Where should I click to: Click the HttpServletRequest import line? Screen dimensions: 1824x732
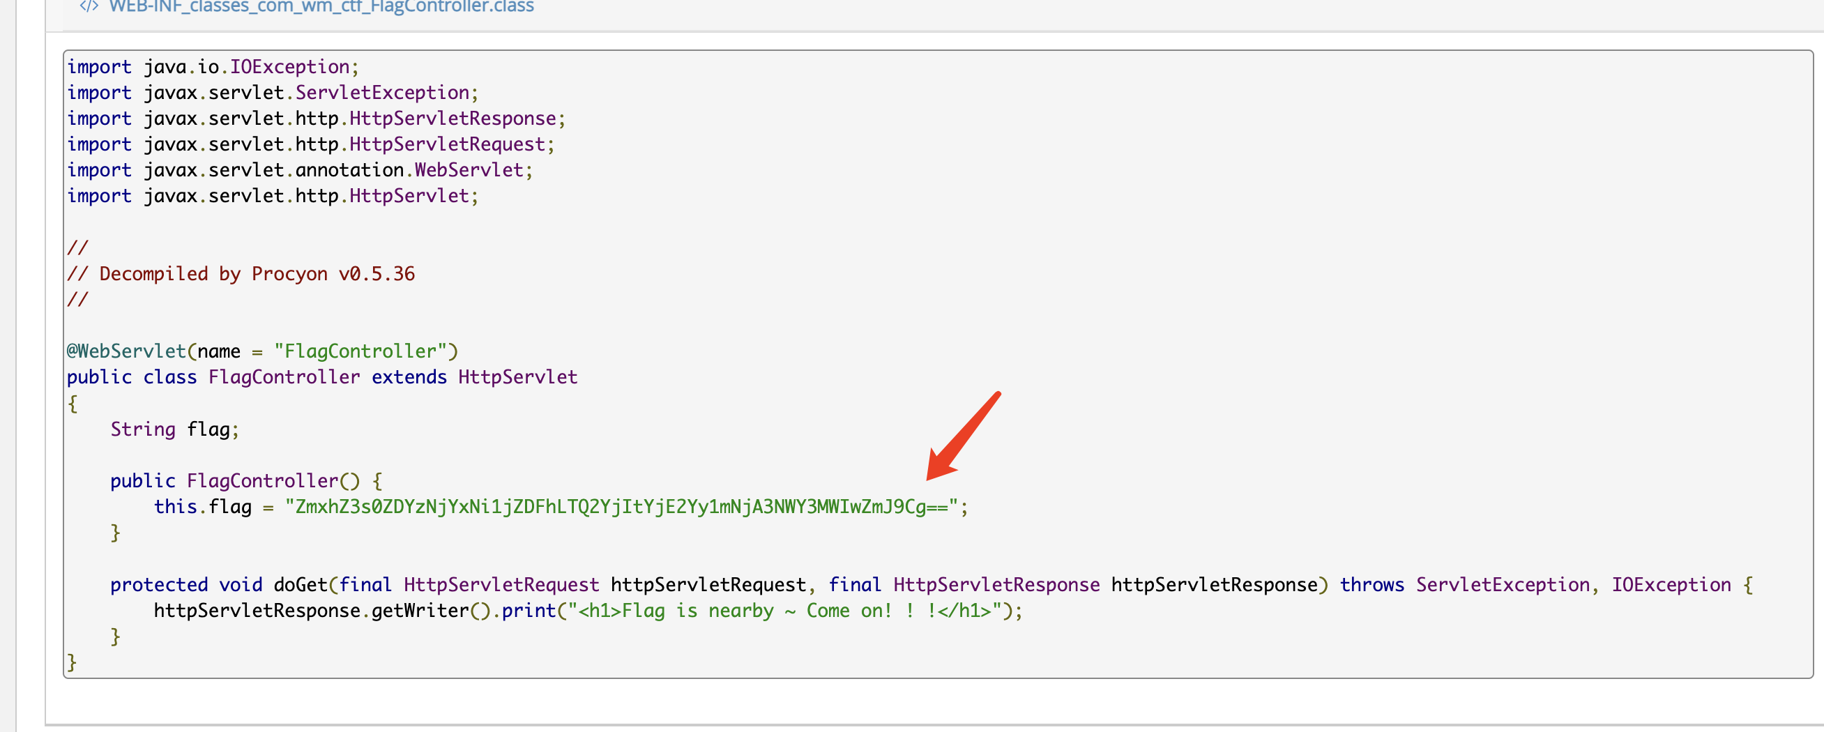pyautogui.click(x=311, y=144)
